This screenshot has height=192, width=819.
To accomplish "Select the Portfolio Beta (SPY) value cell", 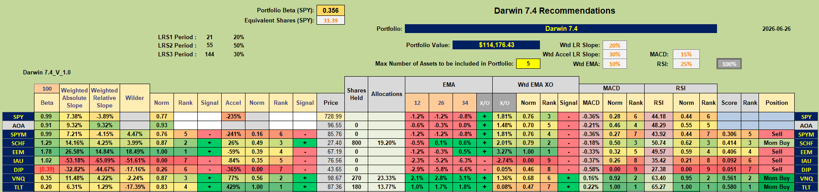I will (x=330, y=11).
